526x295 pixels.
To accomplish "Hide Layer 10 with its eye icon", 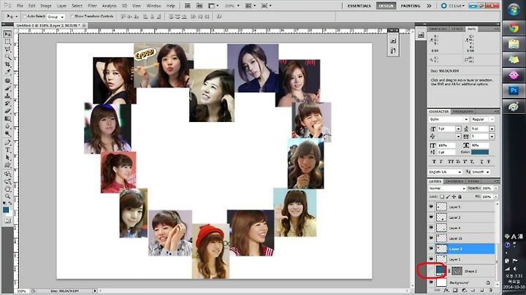I will (431, 238).
